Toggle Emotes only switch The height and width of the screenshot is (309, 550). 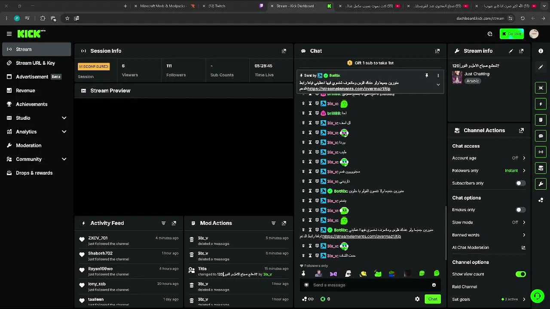click(x=520, y=210)
